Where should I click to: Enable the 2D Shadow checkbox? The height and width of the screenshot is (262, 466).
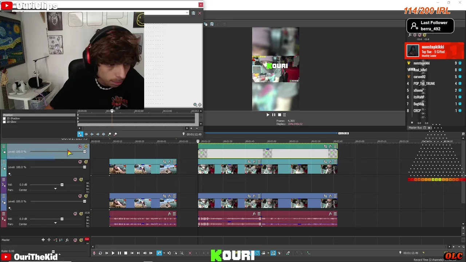(4, 119)
